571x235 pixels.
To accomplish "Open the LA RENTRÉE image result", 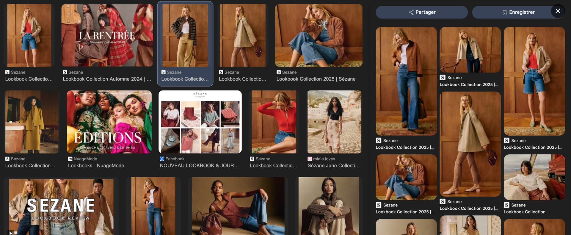I will pyautogui.click(x=107, y=35).
